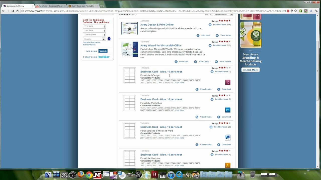This screenshot has width=321, height=180.
Task: Open the Country dropdown
Action: point(94,39)
